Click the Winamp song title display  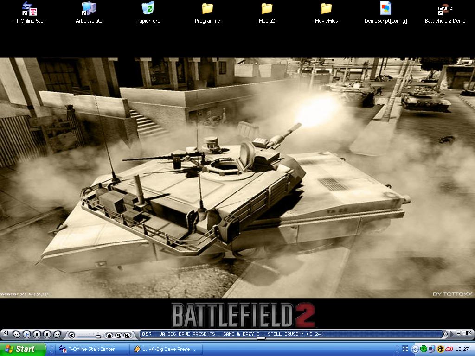coord(241,334)
